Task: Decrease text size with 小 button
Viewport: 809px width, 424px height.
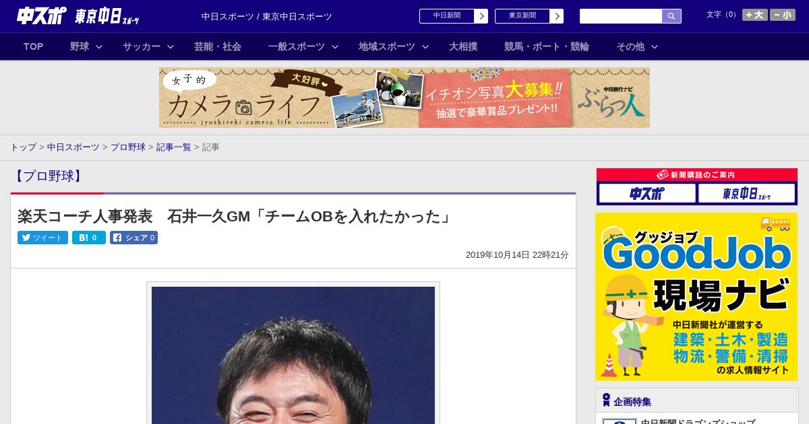Action: (x=783, y=15)
